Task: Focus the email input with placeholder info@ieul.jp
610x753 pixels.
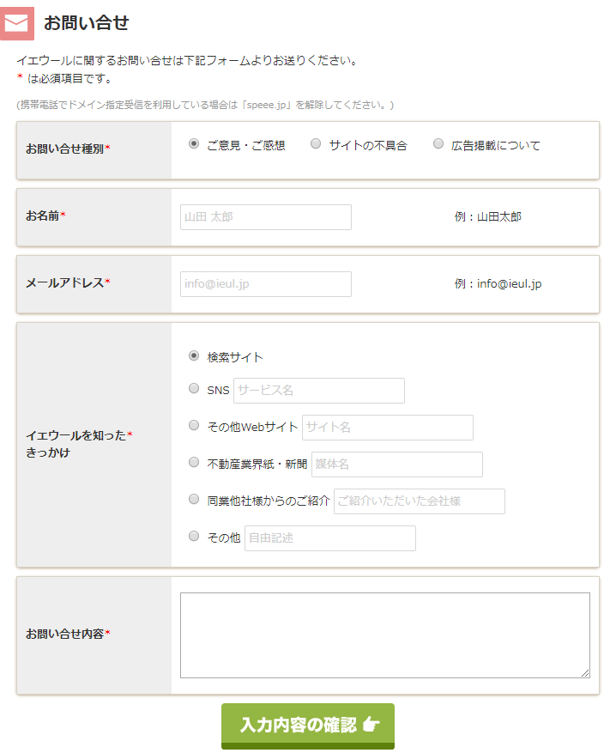Action: (x=265, y=284)
